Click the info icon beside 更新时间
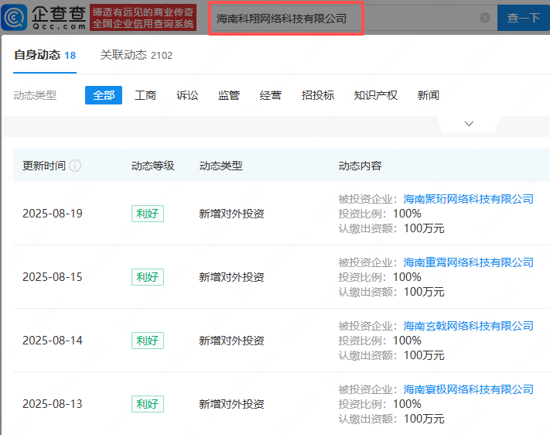The width and height of the screenshot is (550, 435). click(75, 166)
